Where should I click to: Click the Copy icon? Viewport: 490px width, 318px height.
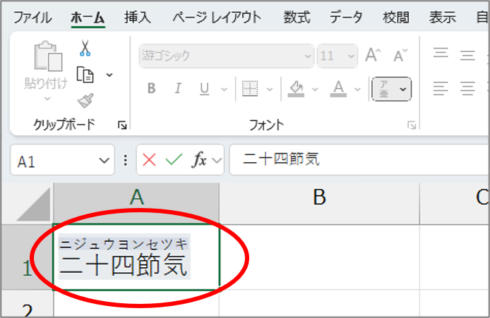85,75
